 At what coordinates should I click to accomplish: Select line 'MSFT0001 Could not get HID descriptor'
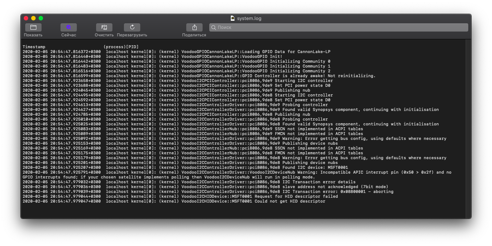[x=174, y=201]
